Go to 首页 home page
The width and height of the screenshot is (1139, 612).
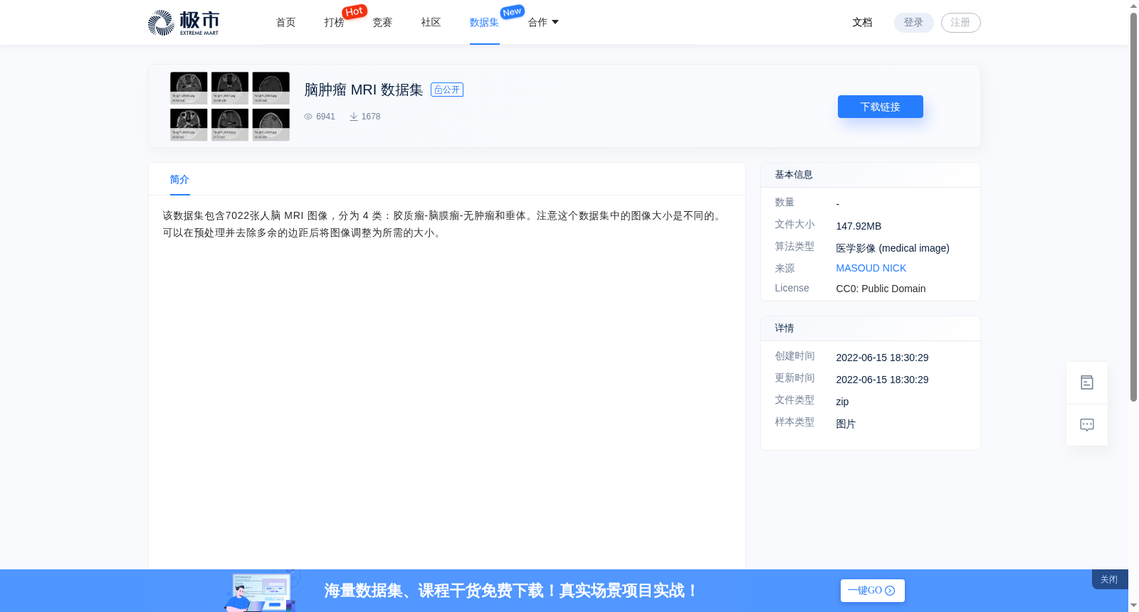point(285,23)
